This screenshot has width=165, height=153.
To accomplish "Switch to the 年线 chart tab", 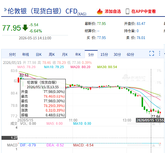I will point(25,55).
